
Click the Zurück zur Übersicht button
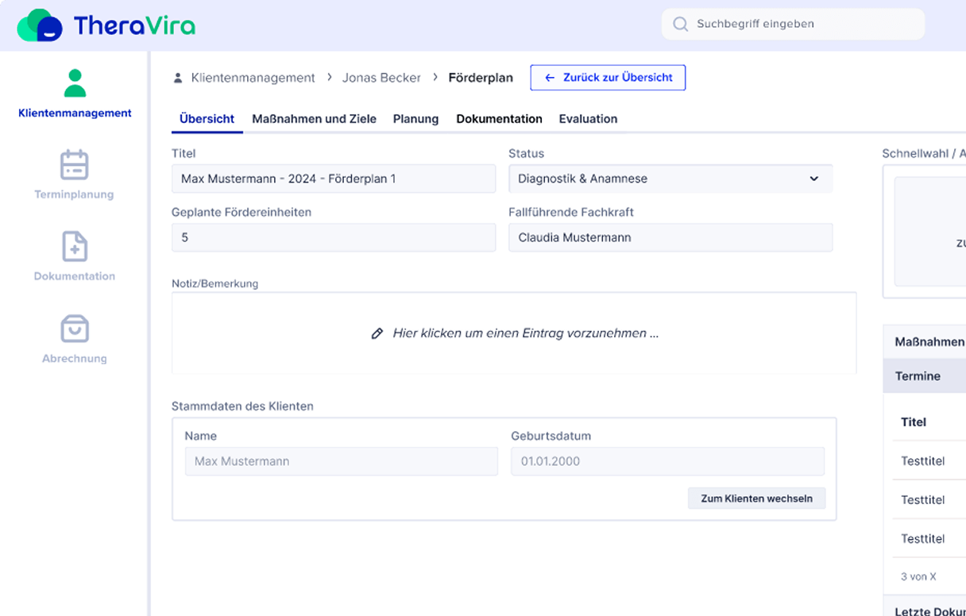click(608, 77)
